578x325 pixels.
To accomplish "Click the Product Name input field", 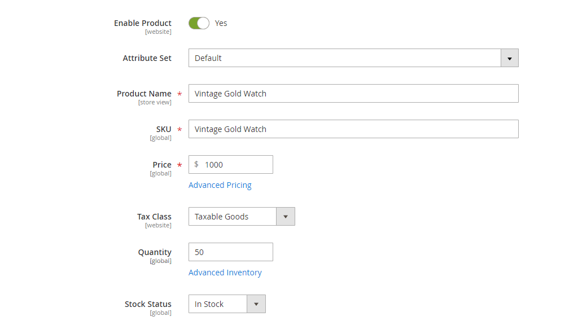I will point(353,94).
